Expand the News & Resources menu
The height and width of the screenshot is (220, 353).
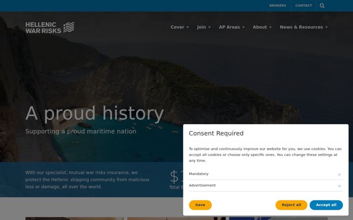click(303, 27)
